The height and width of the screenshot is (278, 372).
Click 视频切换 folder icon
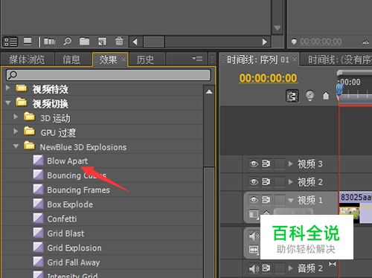point(22,102)
